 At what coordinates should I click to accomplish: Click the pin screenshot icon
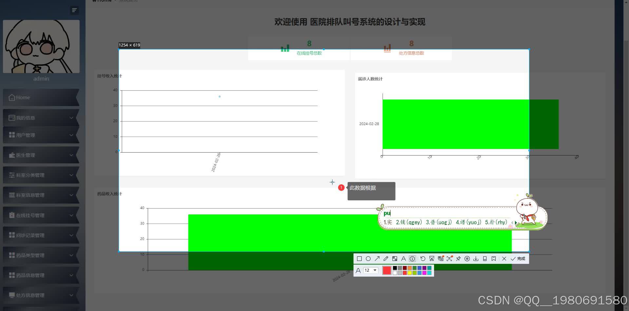point(459,259)
